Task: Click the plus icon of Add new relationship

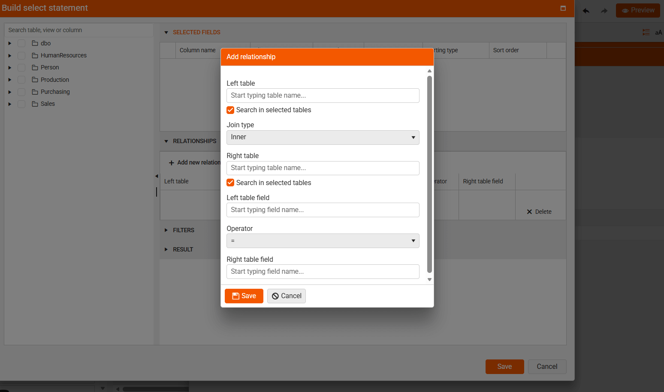Action: pos(172,163)
